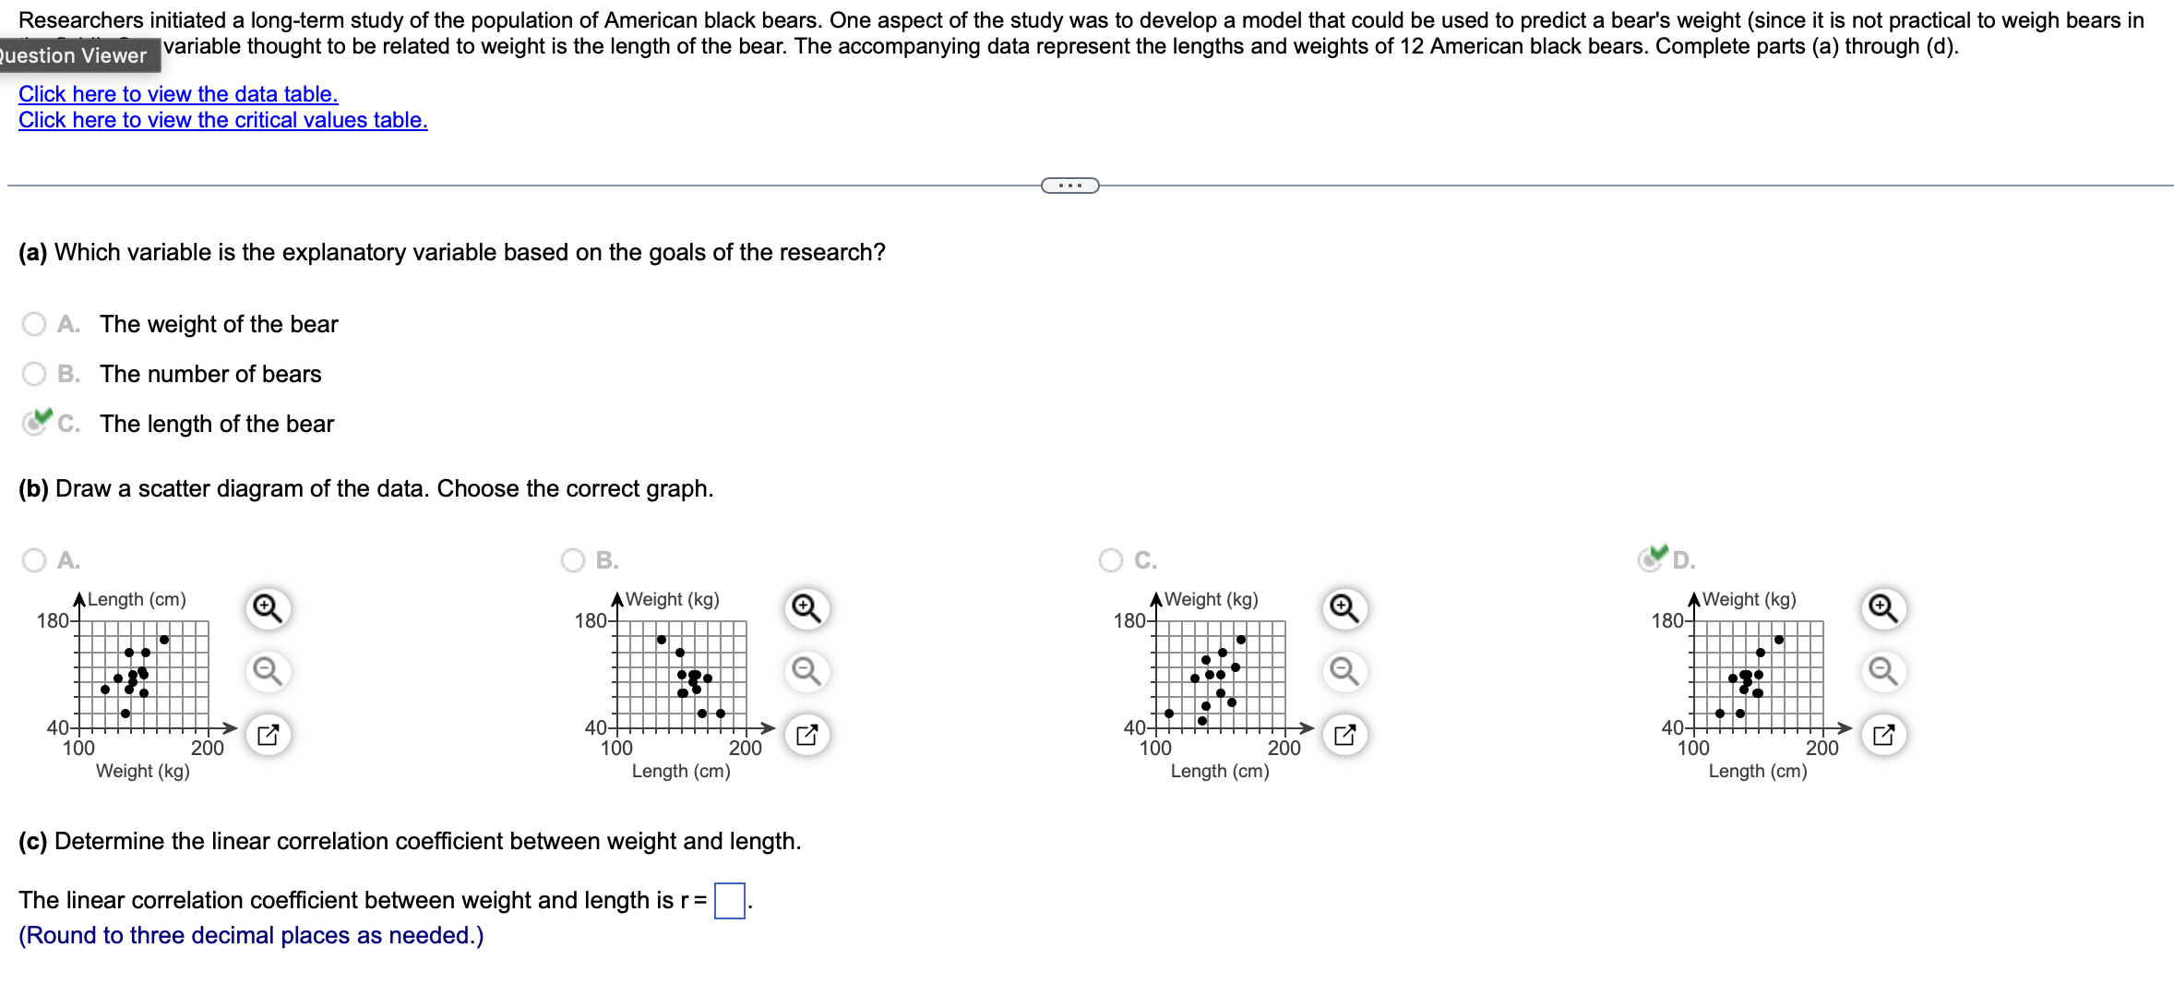Zoom in on scatter graph B

point(805,608)
